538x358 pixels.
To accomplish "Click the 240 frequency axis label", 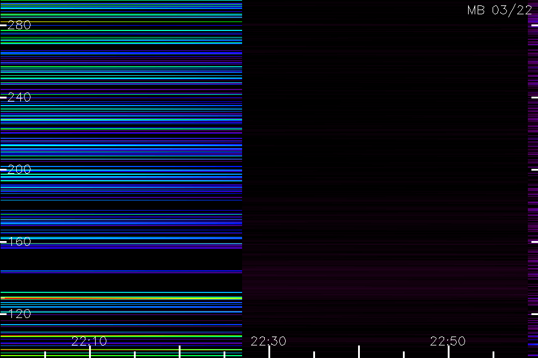I will coord(19,97).
